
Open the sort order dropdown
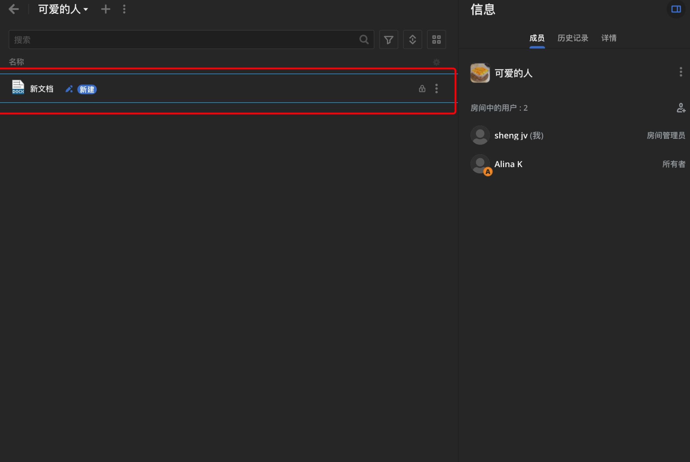[x=412, y=40]
